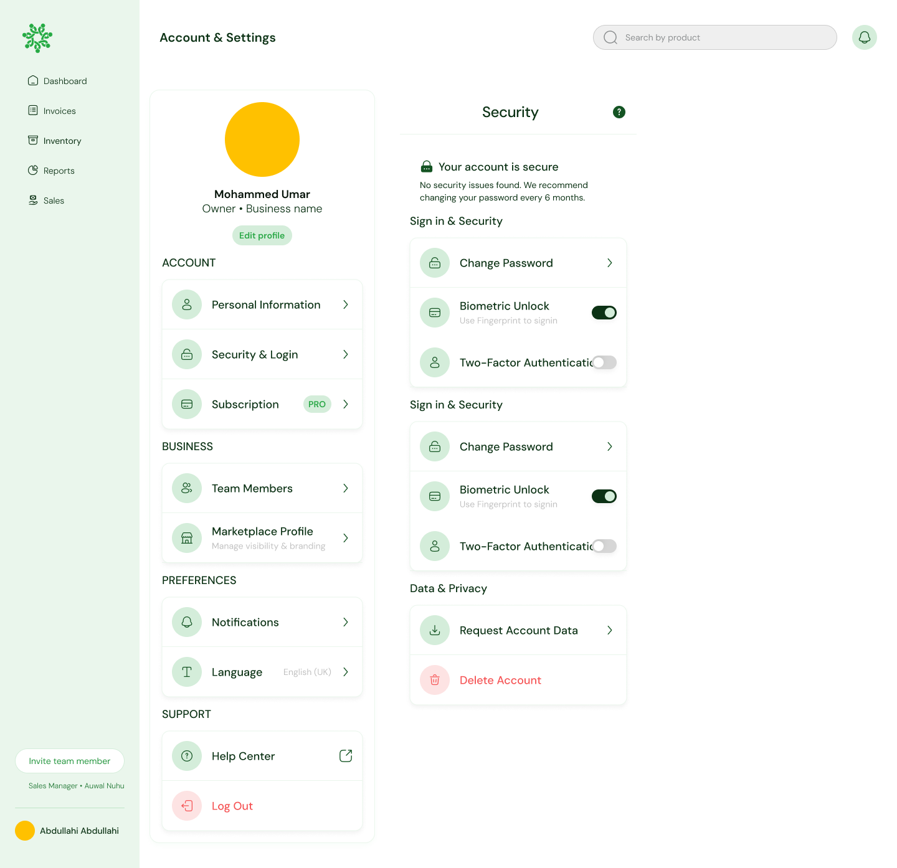Viewport: 897px width, 868px height.
Task: Click Log Out text
Action: (232, 806)
